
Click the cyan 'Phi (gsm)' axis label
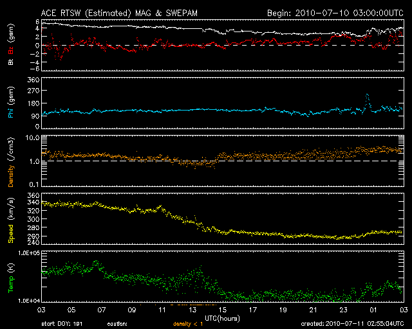11,102
